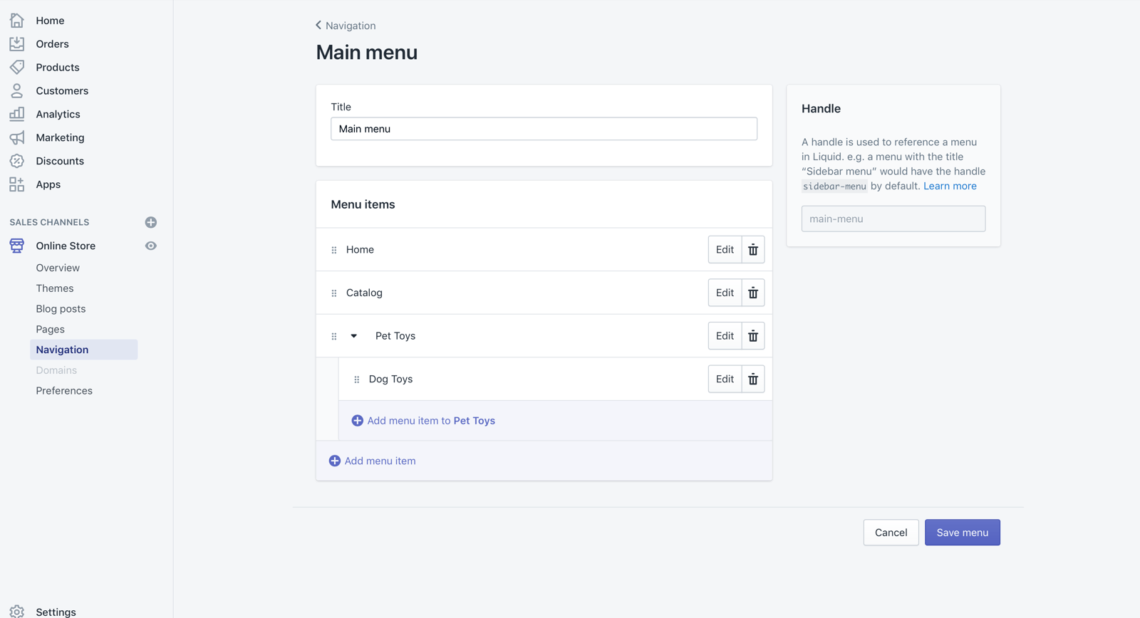
Task: Delete the Dog Toys menu item
Action: (x=753, y=379)
